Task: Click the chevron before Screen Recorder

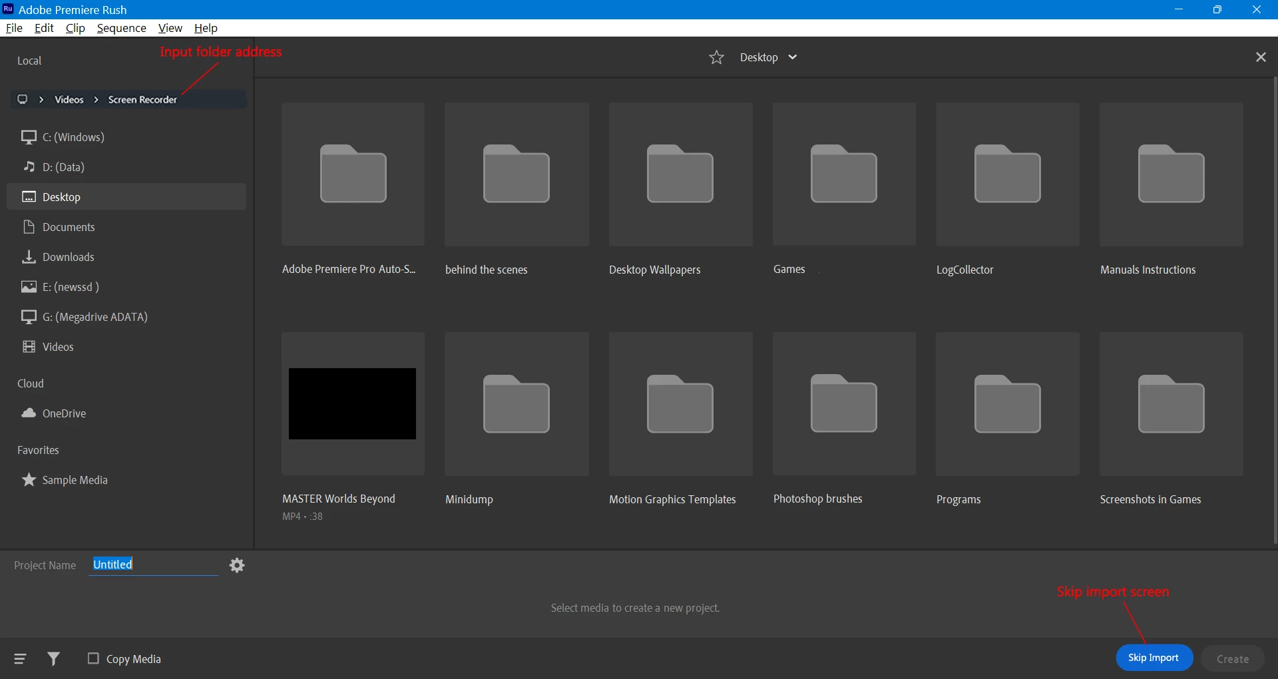Action: click(96, 100)
